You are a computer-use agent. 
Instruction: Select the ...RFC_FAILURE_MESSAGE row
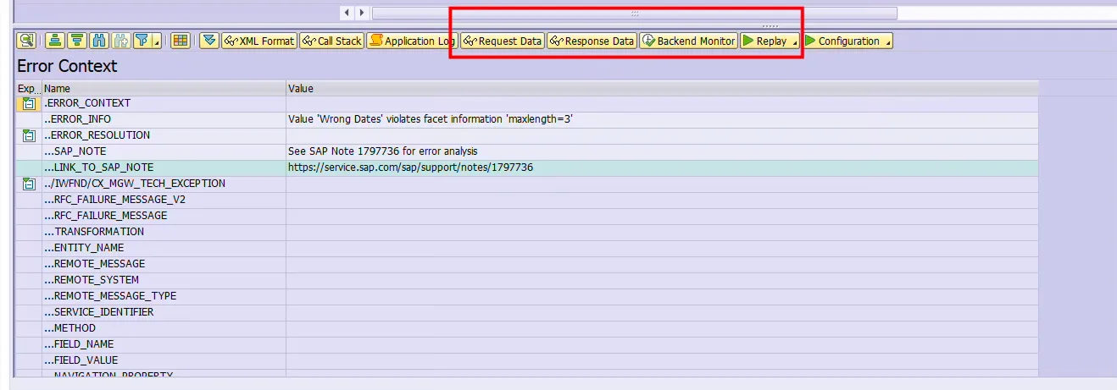pyautogui.click(x=527, y=216)
